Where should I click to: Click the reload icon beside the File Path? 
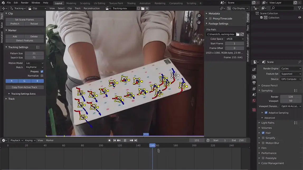pyautogui.click(x=242, y=34)
